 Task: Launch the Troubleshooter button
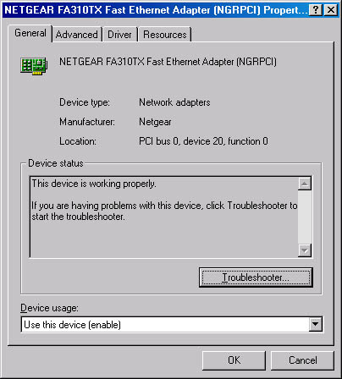256,277
